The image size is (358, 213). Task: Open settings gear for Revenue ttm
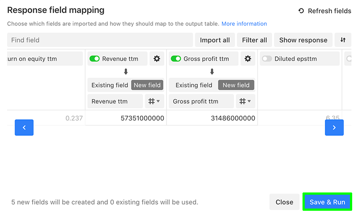point(157,59)
